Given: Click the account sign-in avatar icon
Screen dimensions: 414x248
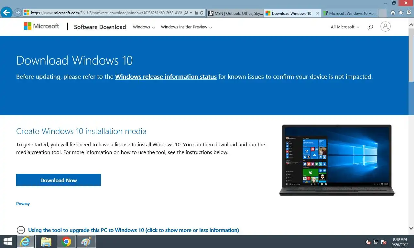Looking at the screenshot, I should tap(385, 26).
